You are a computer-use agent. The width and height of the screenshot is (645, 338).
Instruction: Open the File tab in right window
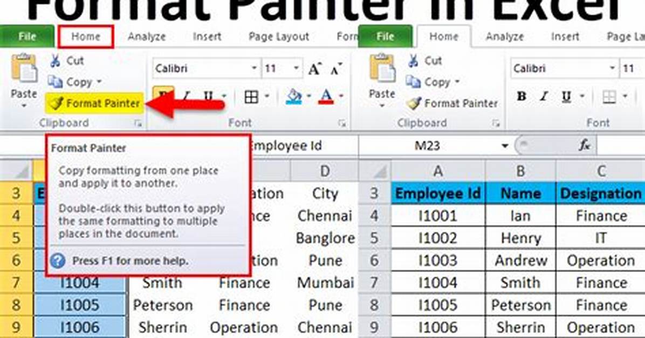385,37
